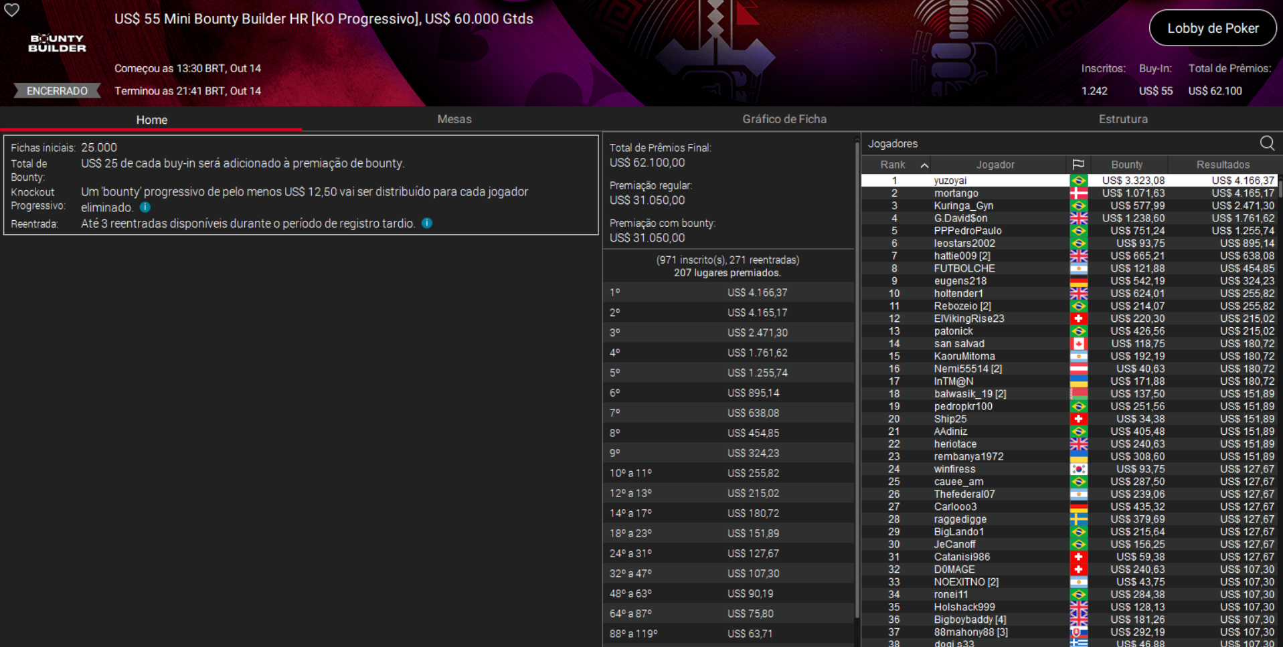The height and width of the screenshot is (647, 1283).
Task: Open the player search magnifier
Action: [1267, 143]
